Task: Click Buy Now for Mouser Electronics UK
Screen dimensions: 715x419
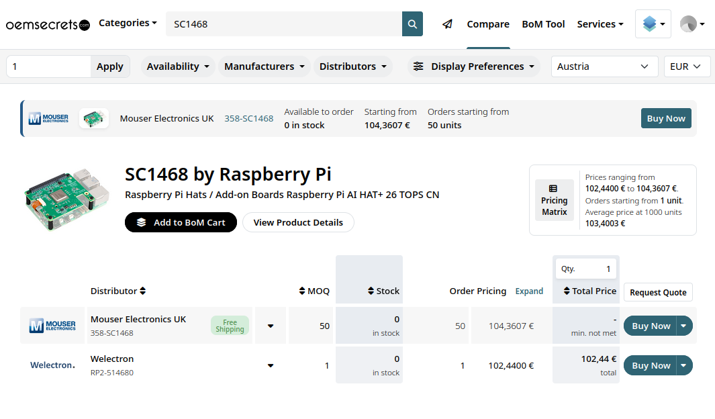Action: pyautogui.click(x=651, y=326)
